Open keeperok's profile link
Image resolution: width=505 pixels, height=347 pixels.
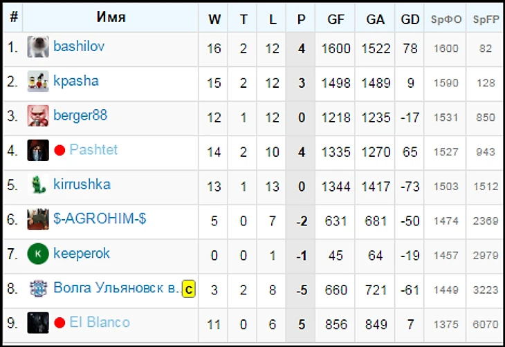(x=82, y=254)
